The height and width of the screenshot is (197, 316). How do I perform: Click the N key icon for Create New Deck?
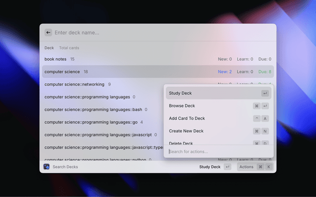coord(265,131)
